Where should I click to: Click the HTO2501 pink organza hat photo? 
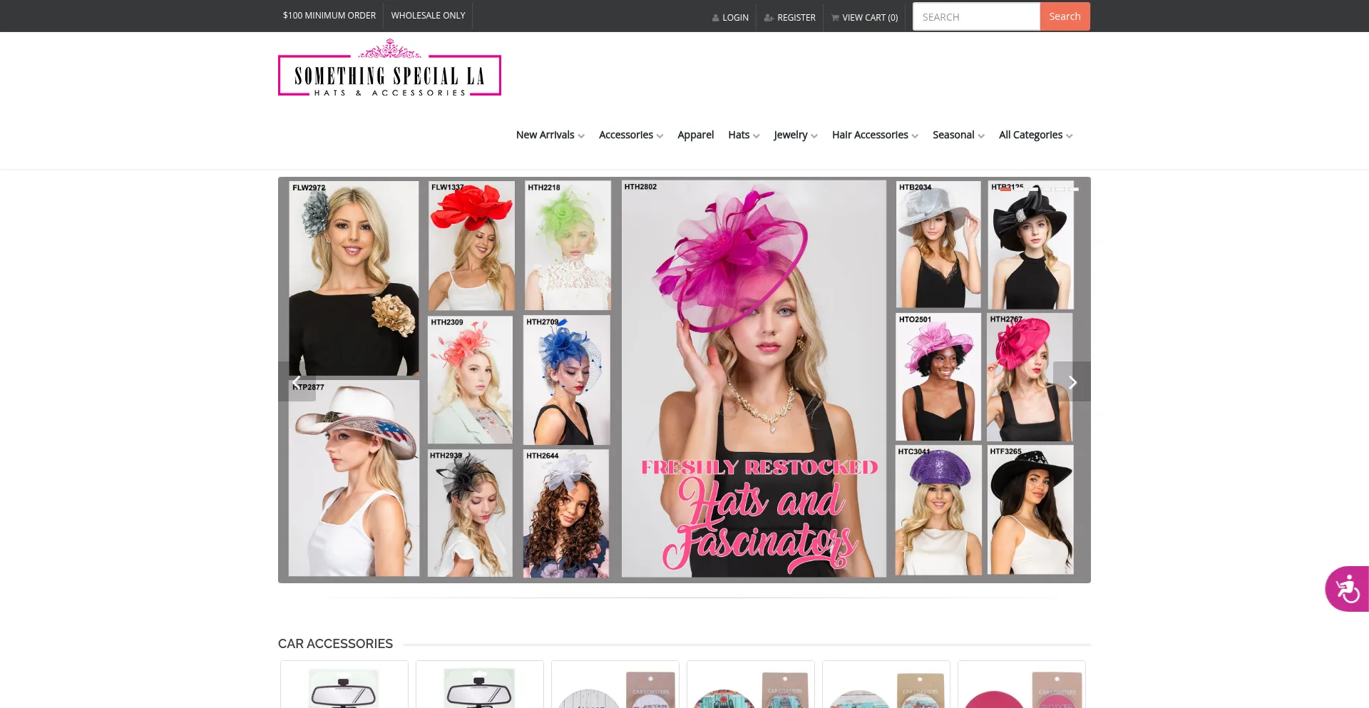coord(938,377)
